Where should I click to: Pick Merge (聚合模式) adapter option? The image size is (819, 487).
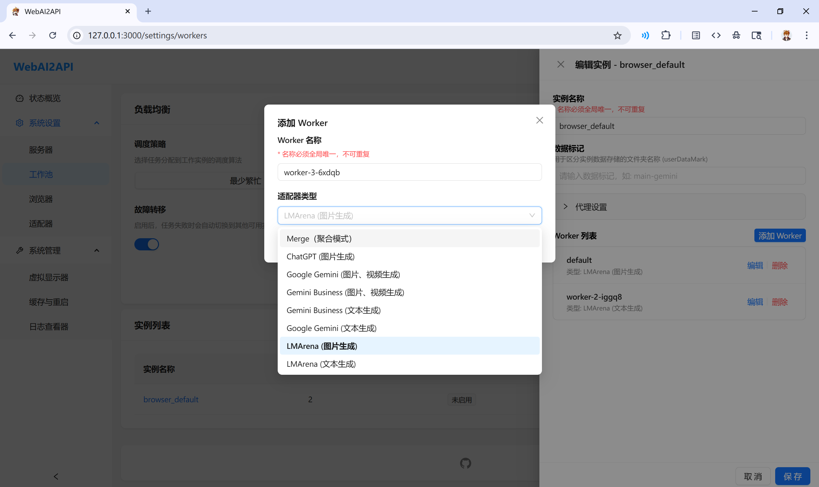(x=319, y=239)
